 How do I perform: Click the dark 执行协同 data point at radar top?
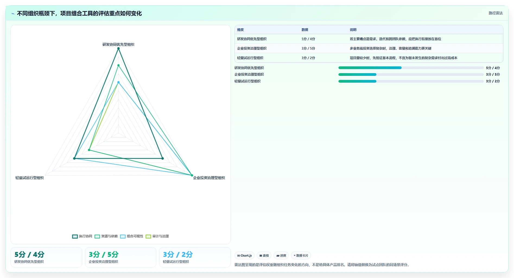[118, 49]
